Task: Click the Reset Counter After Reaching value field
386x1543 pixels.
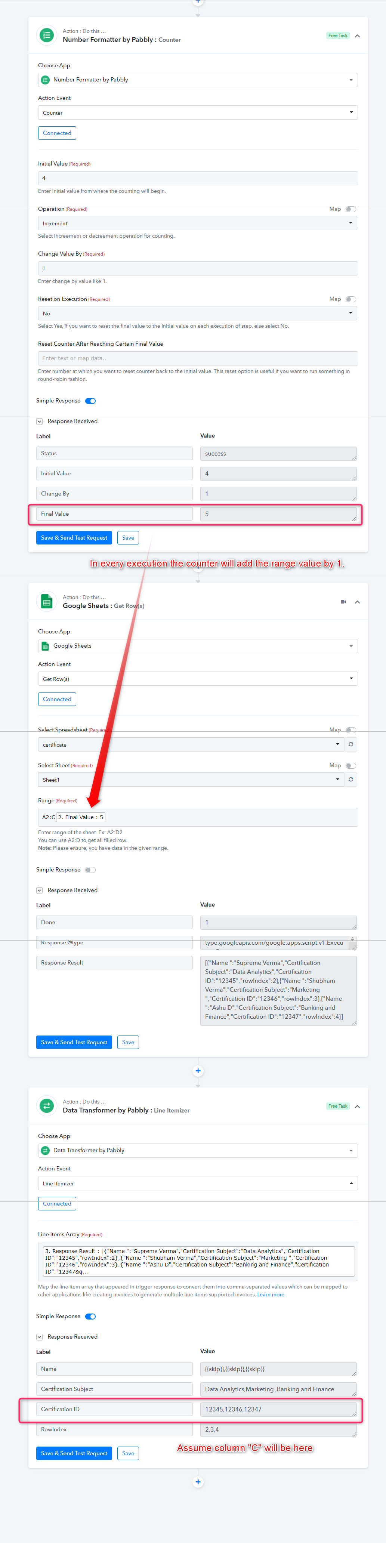Action: point(198,358)
